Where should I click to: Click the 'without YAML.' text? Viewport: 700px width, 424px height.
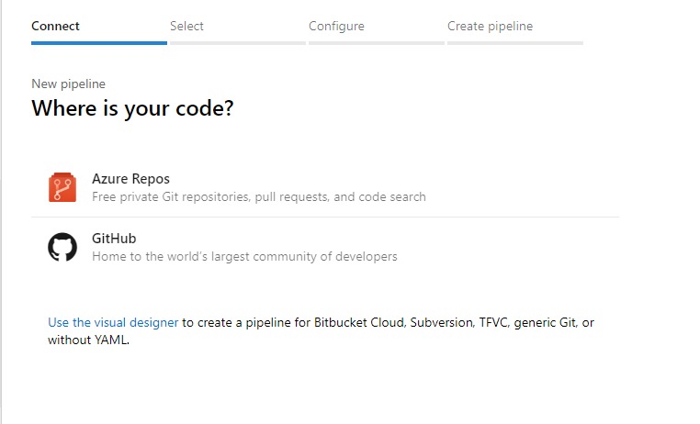[89, 340]
